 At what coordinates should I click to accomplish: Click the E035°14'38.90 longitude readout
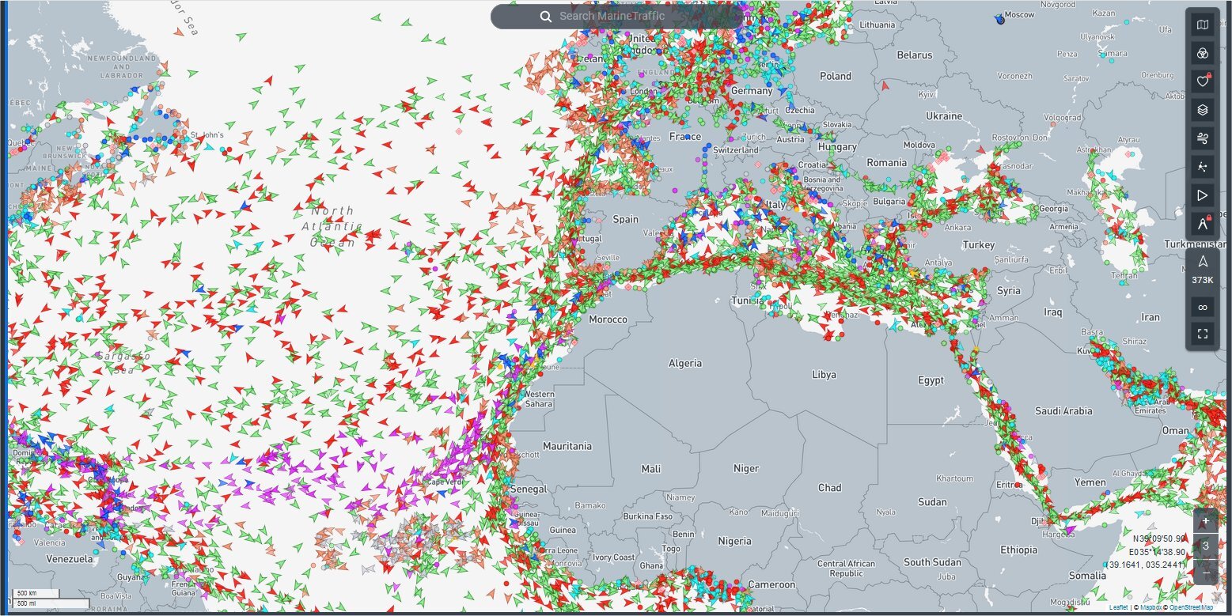1157,552
